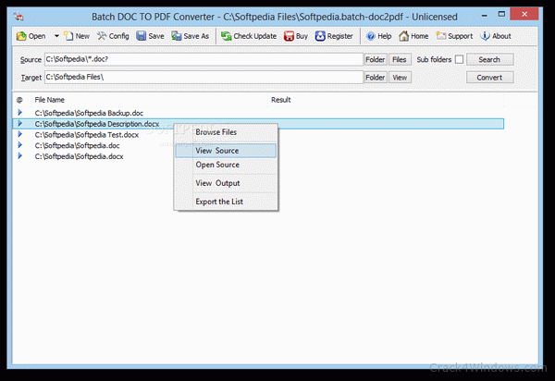Click the Register toolbar icon
This screenshot has height=381, width=555.
pos(321,36)
